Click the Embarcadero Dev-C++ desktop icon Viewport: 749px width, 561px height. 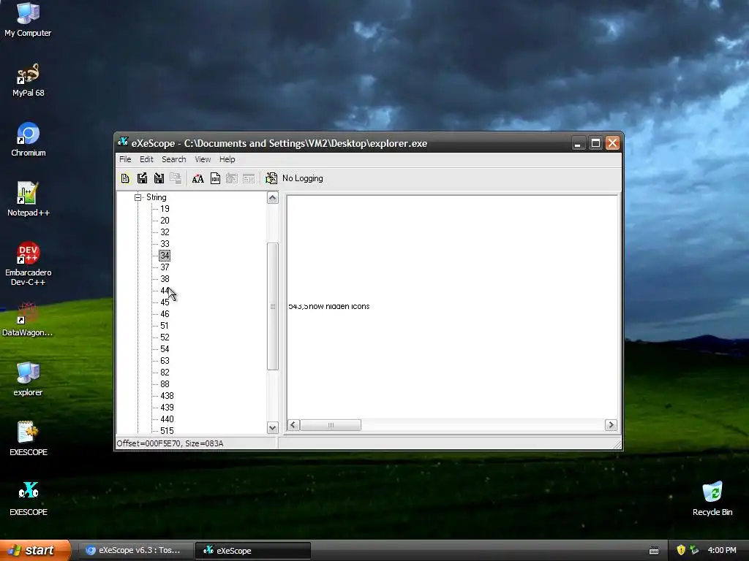click(29, 264)
